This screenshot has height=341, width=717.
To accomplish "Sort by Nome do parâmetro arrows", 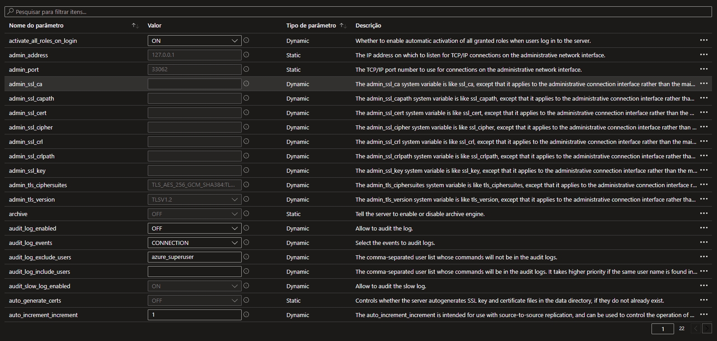I will click(x=135, y=26).
